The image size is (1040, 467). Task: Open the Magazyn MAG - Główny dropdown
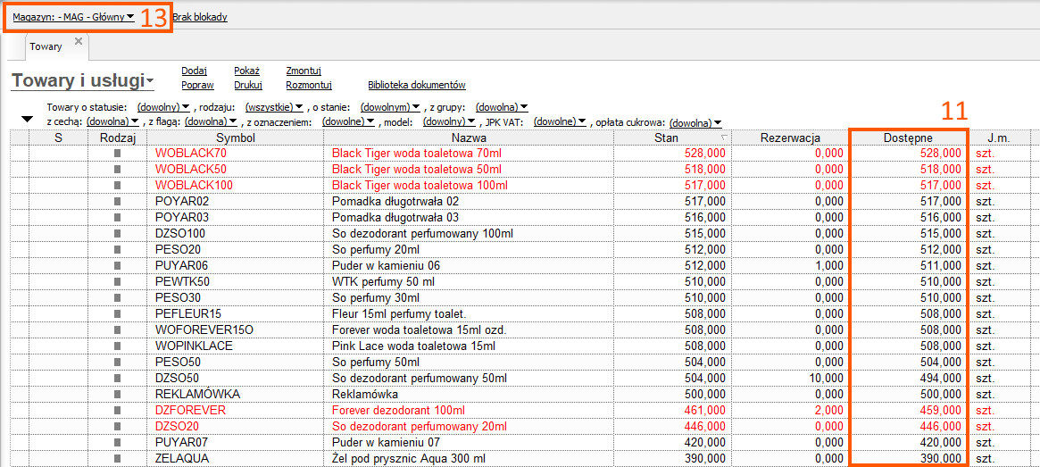click(x=73, y=17)
